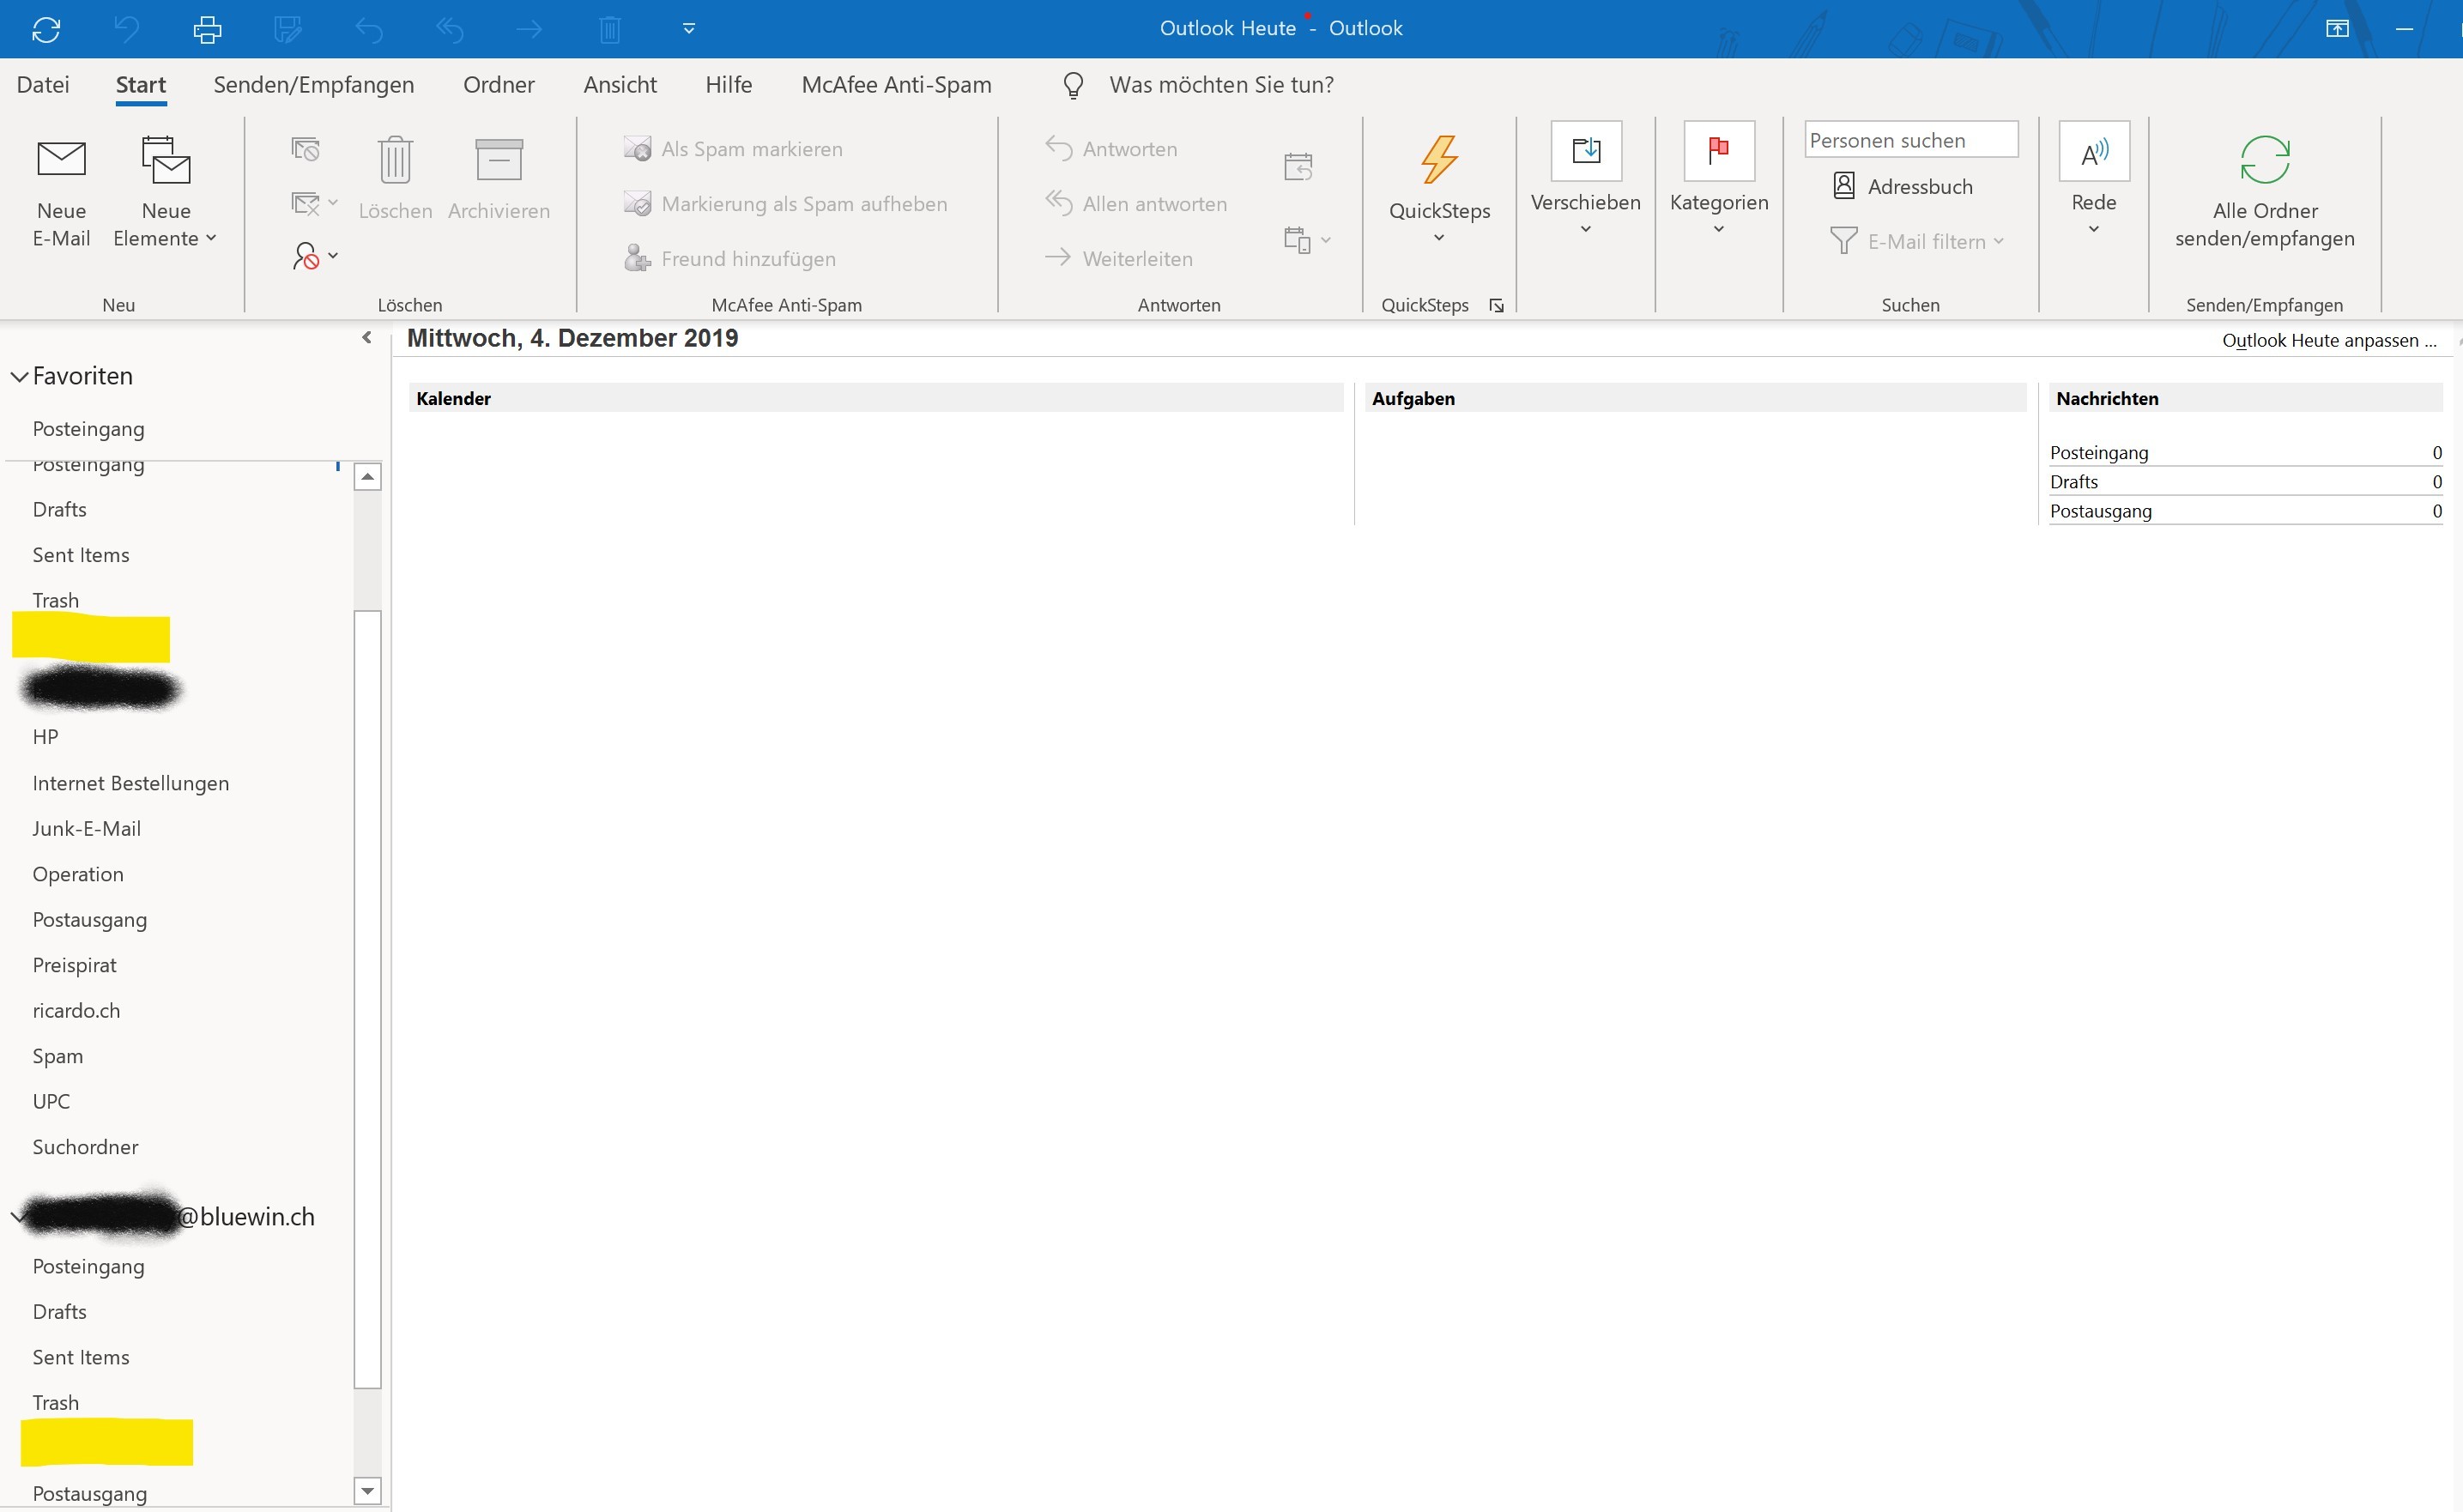Click inside the Personen suchen field
This screenshot has width=2463, height=1512.
(1909, 140)
